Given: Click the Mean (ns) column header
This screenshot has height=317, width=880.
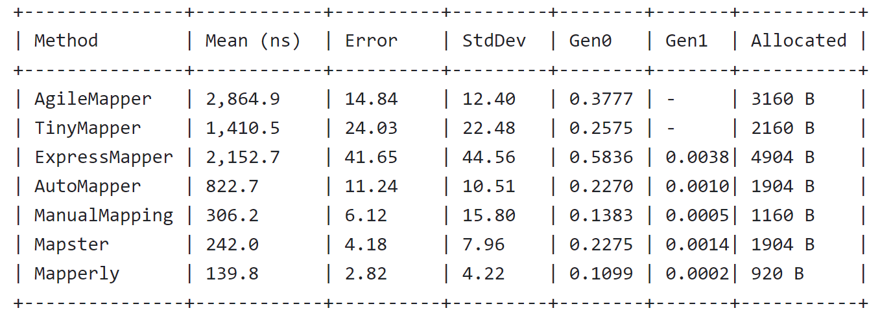Looking at the screenshot, I should point(253,41).
